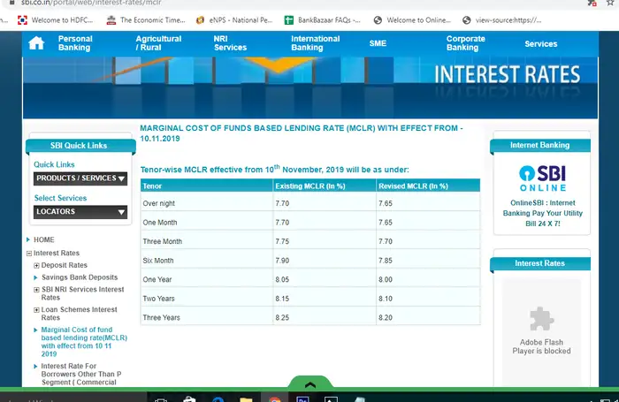The width and height of the screenshot is (619, 402).
Task: Expand the Loan Schemes Interest Rates item
Action: pyautogui.click(x=36, y=310)
